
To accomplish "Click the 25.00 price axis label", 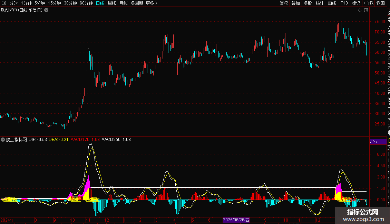I will coord(380,124).
